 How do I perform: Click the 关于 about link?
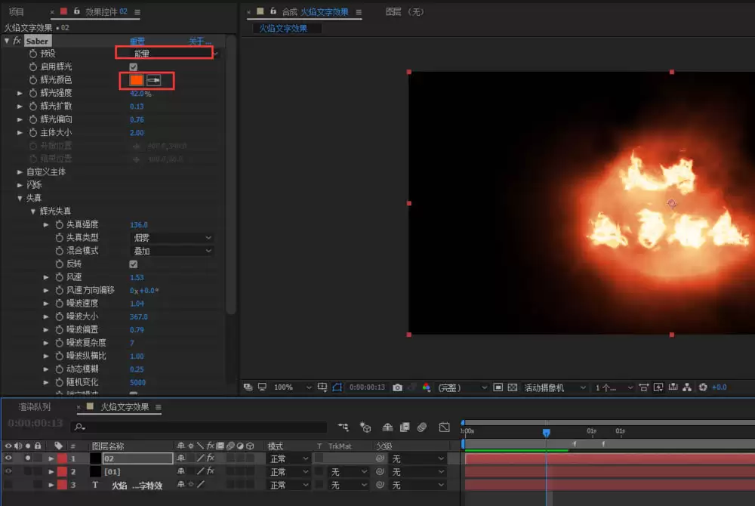199,42
